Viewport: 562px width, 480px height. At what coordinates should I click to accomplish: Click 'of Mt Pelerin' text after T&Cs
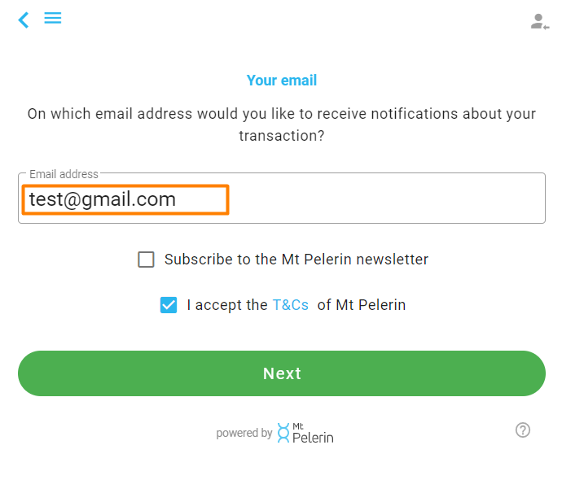(362, 305)
